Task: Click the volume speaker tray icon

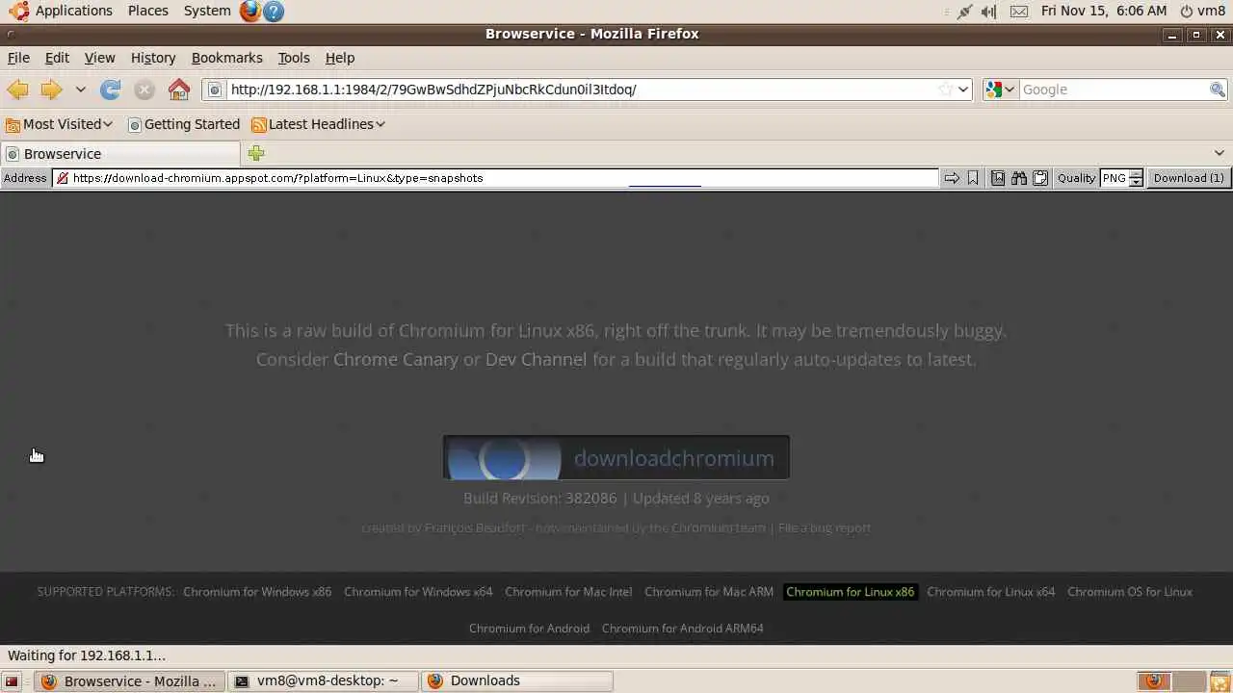Action: (x=989, y=12)
